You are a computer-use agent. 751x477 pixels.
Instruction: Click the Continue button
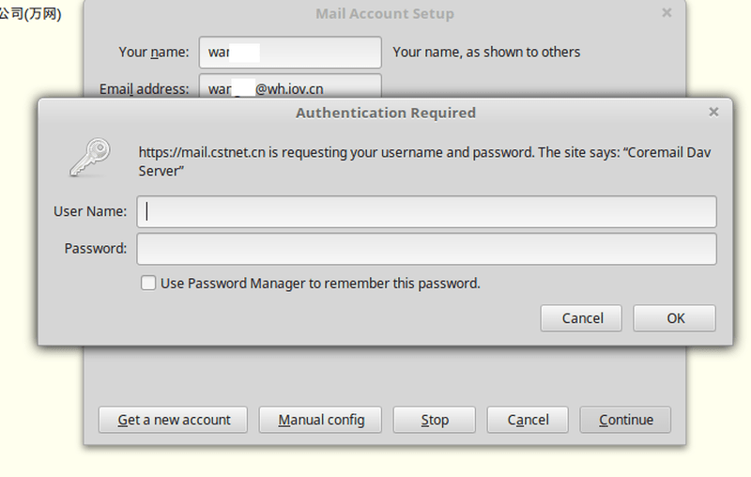(625, 420)
